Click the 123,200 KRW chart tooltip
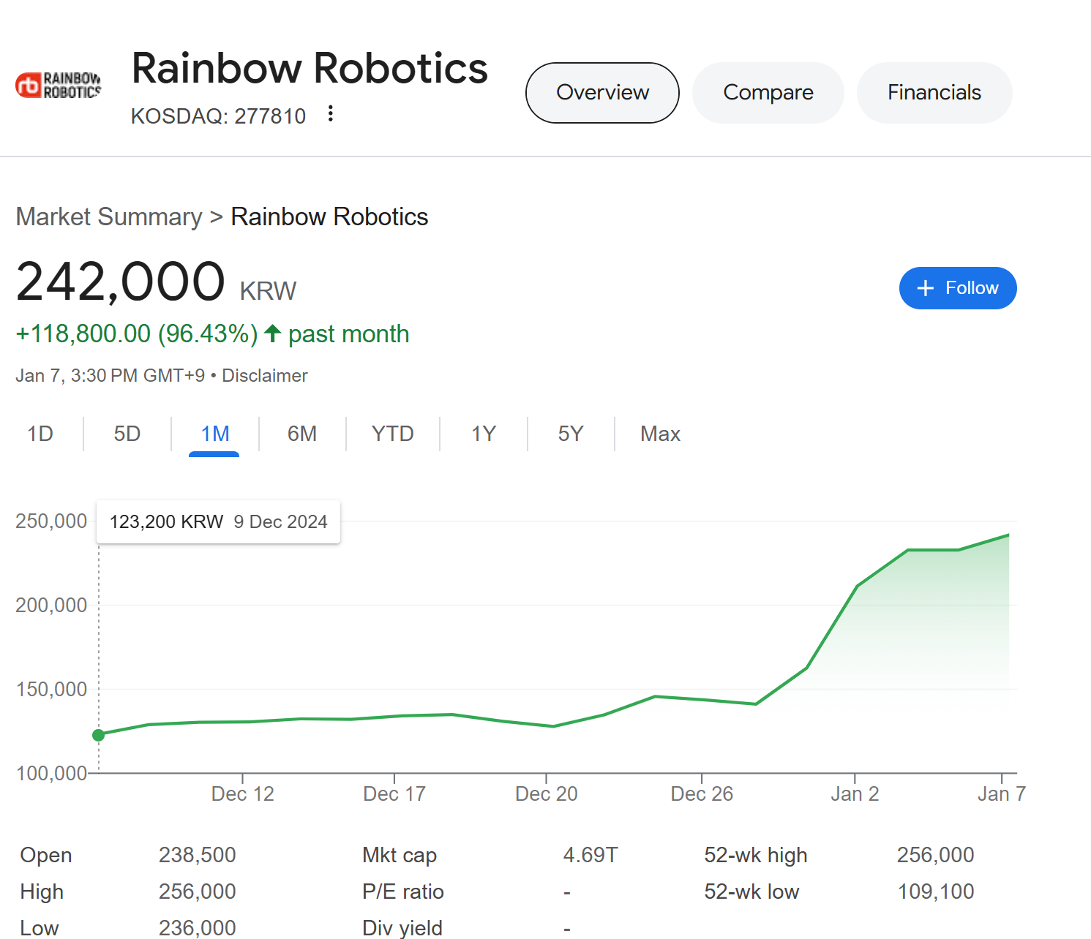Screen dimensions: 1091x939 point(218,521)
